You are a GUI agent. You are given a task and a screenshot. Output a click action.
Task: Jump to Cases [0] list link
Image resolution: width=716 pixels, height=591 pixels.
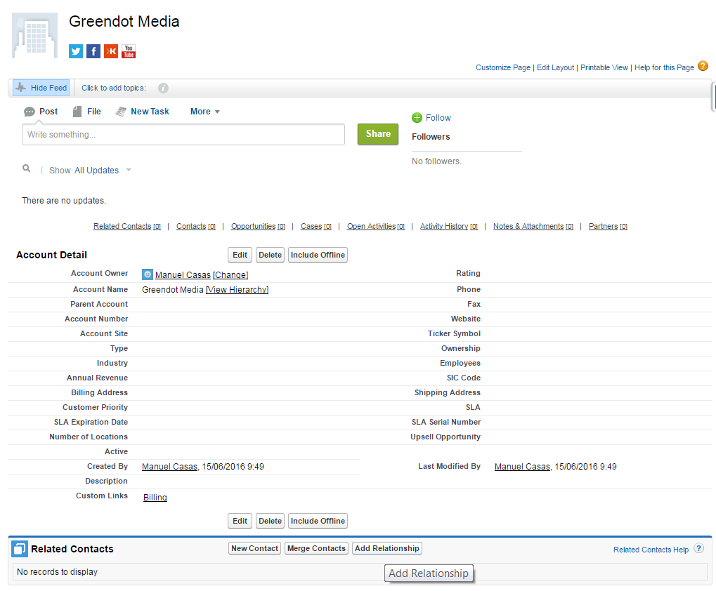pos(315,226)
